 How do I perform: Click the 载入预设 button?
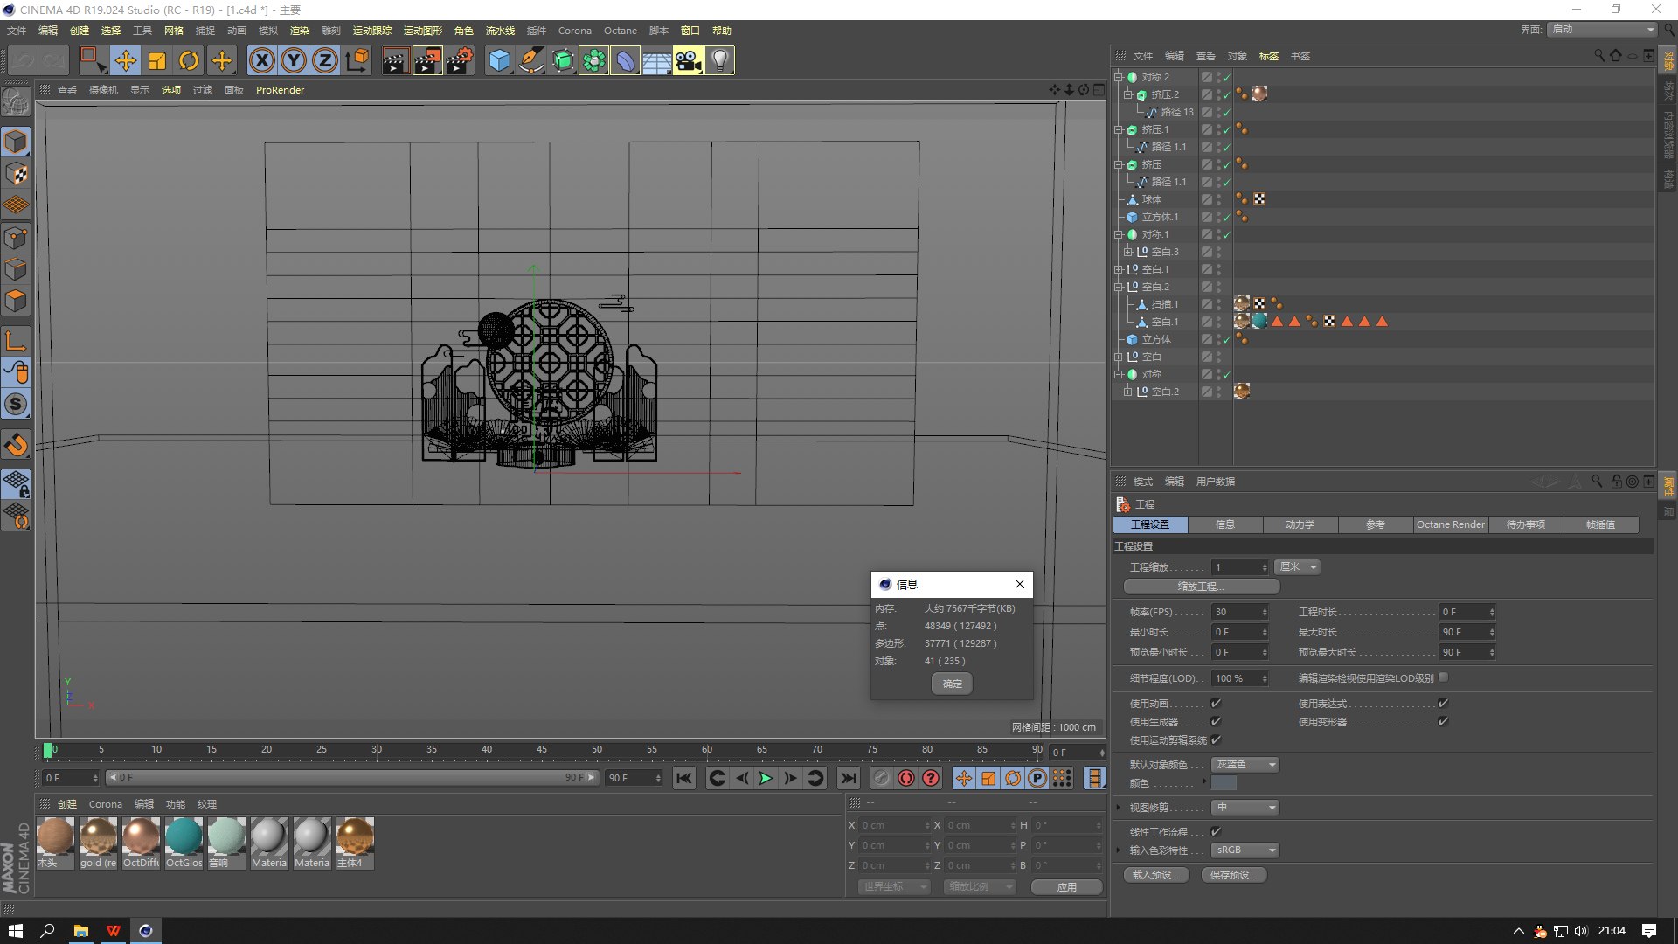(x=1155, y=874)
